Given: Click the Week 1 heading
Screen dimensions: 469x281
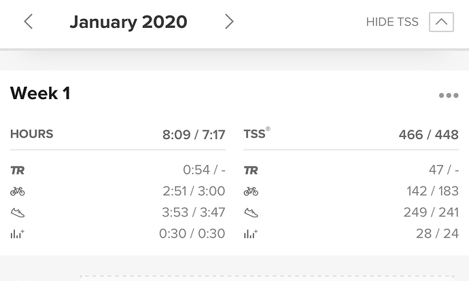Looking at the screenshot, I should coord(40,93).
